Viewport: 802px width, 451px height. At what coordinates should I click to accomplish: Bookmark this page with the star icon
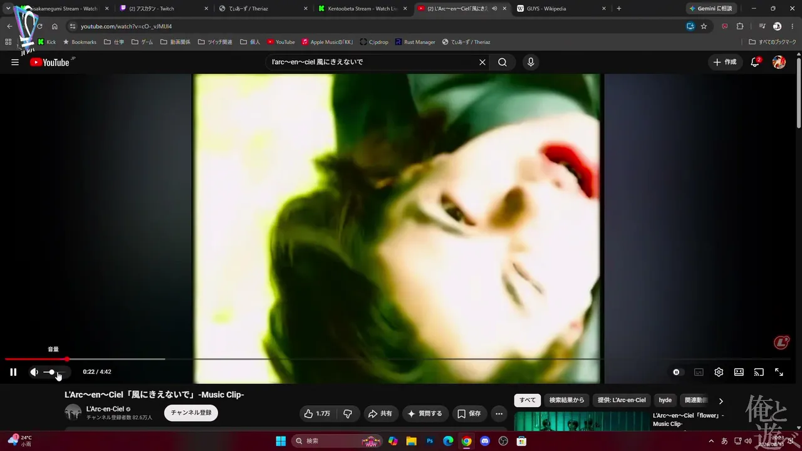(x=704, y=26)
